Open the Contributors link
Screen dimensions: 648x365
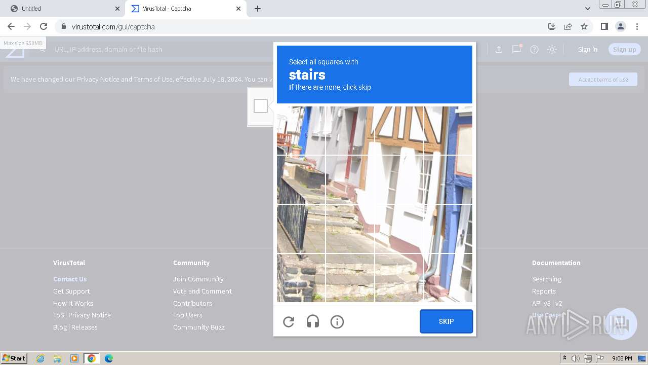click(x=192, y=303)
